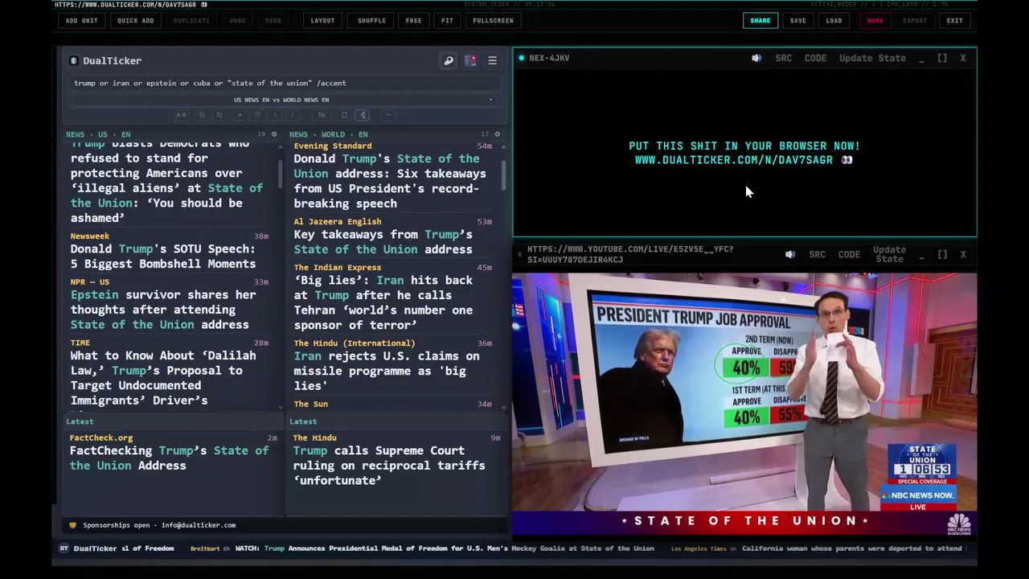
Task: Click SHUFFLE in top toolbar
Action: pos(371,20)
